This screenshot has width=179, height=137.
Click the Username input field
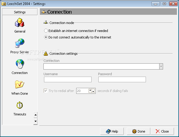pos(68,79)
